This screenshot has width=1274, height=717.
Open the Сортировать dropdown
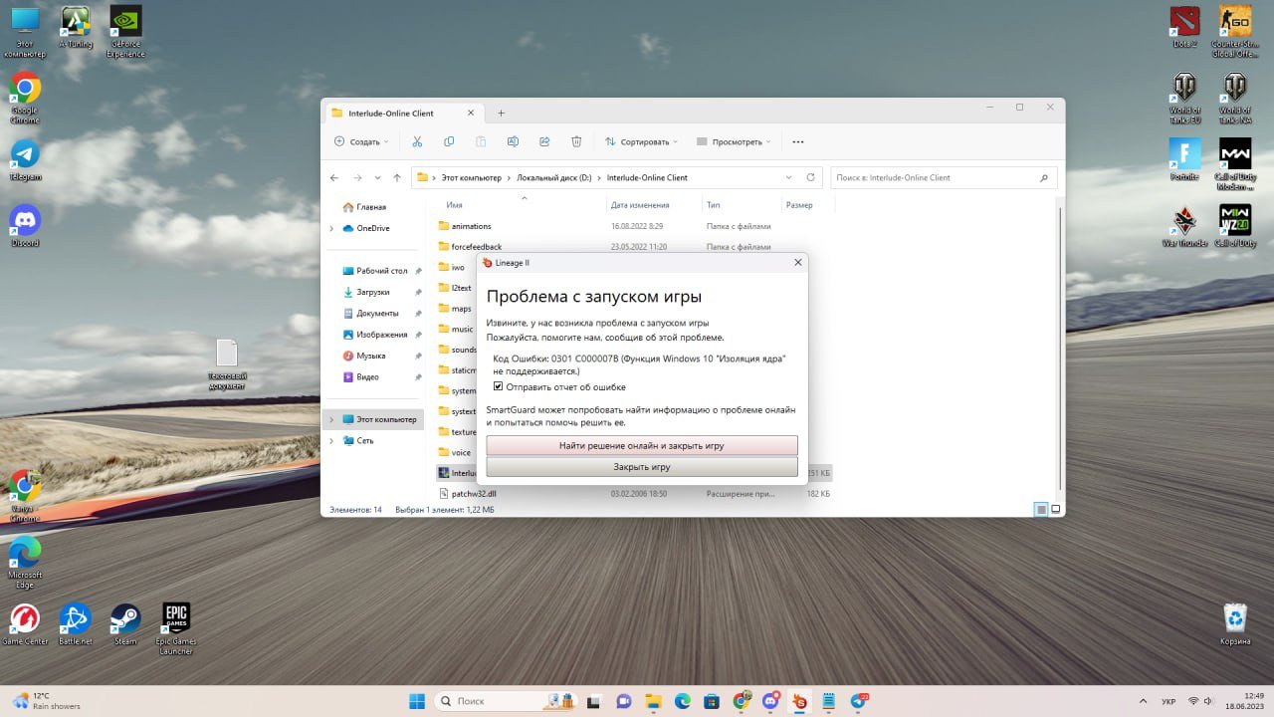[x=642, y=141]
